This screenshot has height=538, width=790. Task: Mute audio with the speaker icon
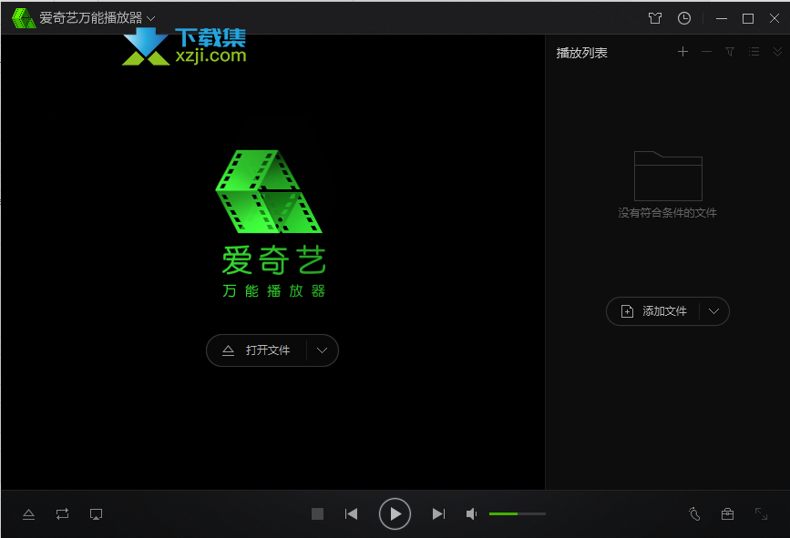471,513
